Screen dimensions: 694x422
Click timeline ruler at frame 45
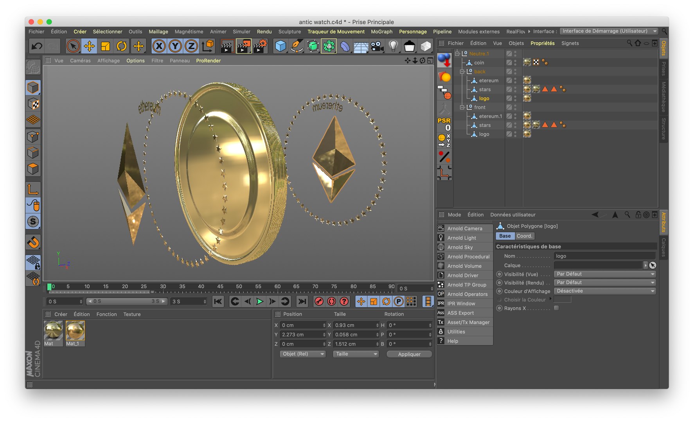(x=220, y=287)
